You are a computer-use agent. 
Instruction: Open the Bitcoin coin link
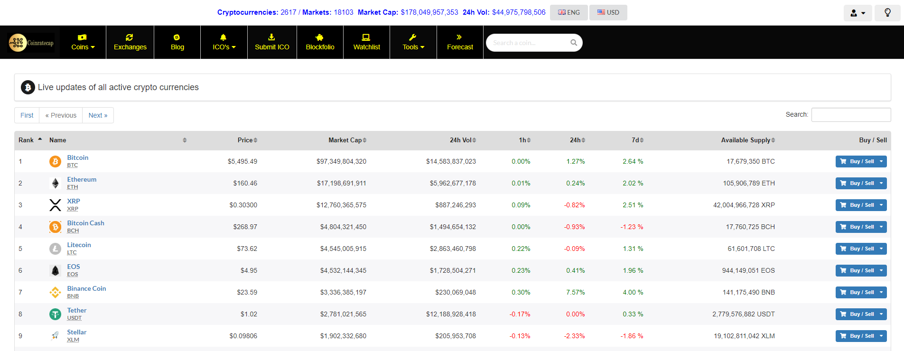tap(78, 157)
